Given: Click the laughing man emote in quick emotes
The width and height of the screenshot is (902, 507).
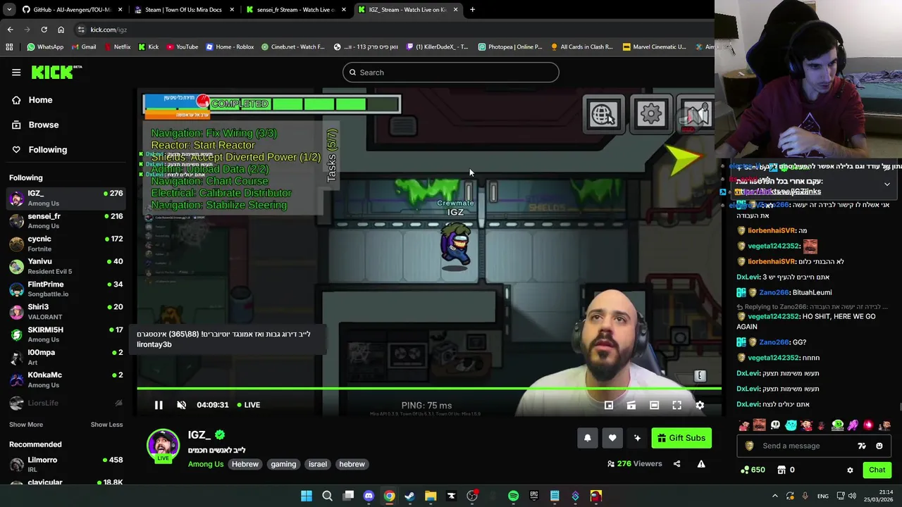Looking at the screenshot, I should pyautogui.click(x=758, y=425).
